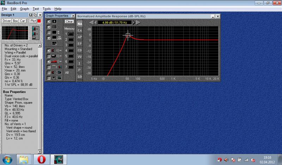
Task: Toggle the cursor crosshair checkbox
Action: pos(49,21)
